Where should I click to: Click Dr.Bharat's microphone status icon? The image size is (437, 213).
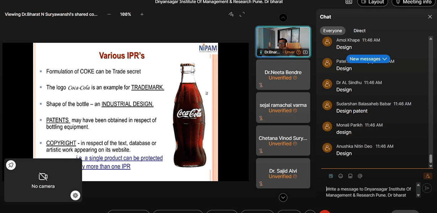point(261,52)
